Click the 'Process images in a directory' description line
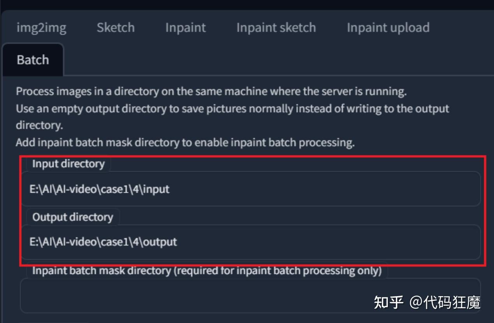The height and width of the screenshot is (323, 494). pos(211,92)
